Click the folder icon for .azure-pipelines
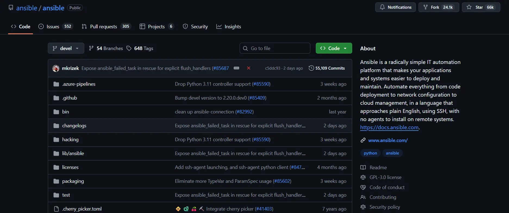 [x=56, y=84]
